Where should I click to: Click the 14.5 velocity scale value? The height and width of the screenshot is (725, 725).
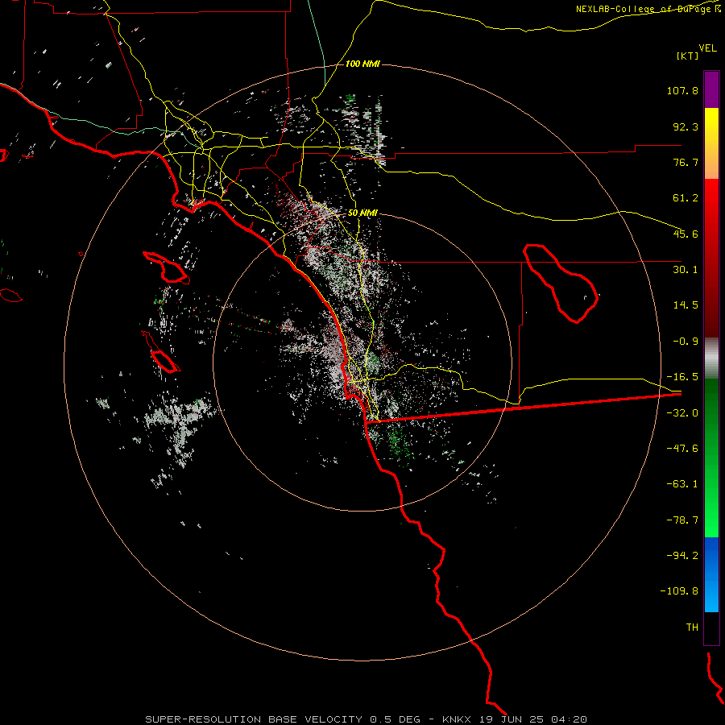686,305
